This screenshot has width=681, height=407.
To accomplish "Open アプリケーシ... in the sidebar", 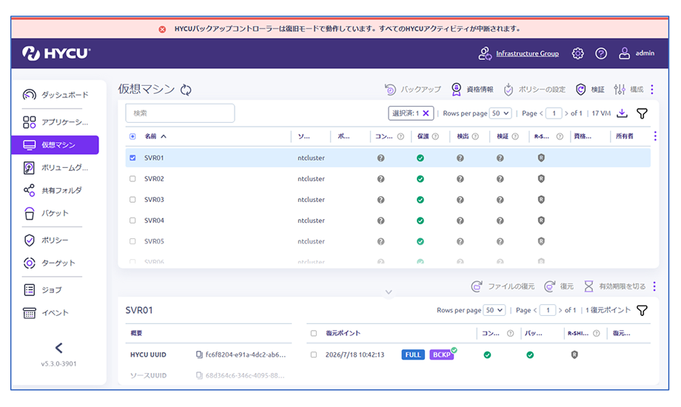I will (x=56, y=122).
